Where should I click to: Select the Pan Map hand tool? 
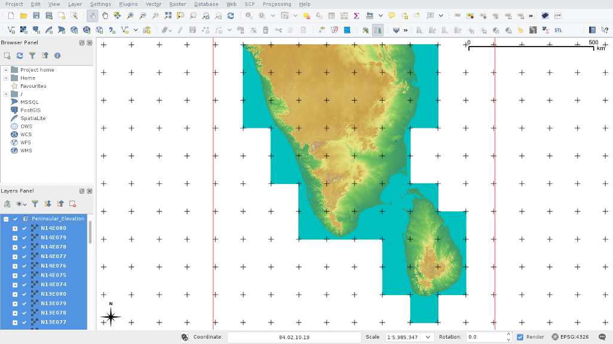pos(105,16)
